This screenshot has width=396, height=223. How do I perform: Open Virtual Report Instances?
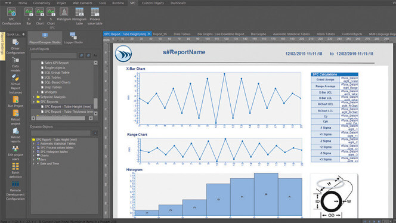pos(16,84)
